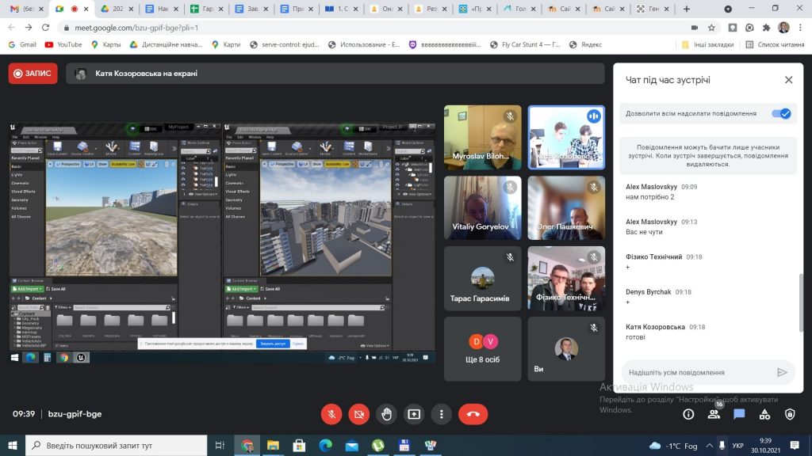
Task: Open the activities panel
Action: [x=764, y=414]
